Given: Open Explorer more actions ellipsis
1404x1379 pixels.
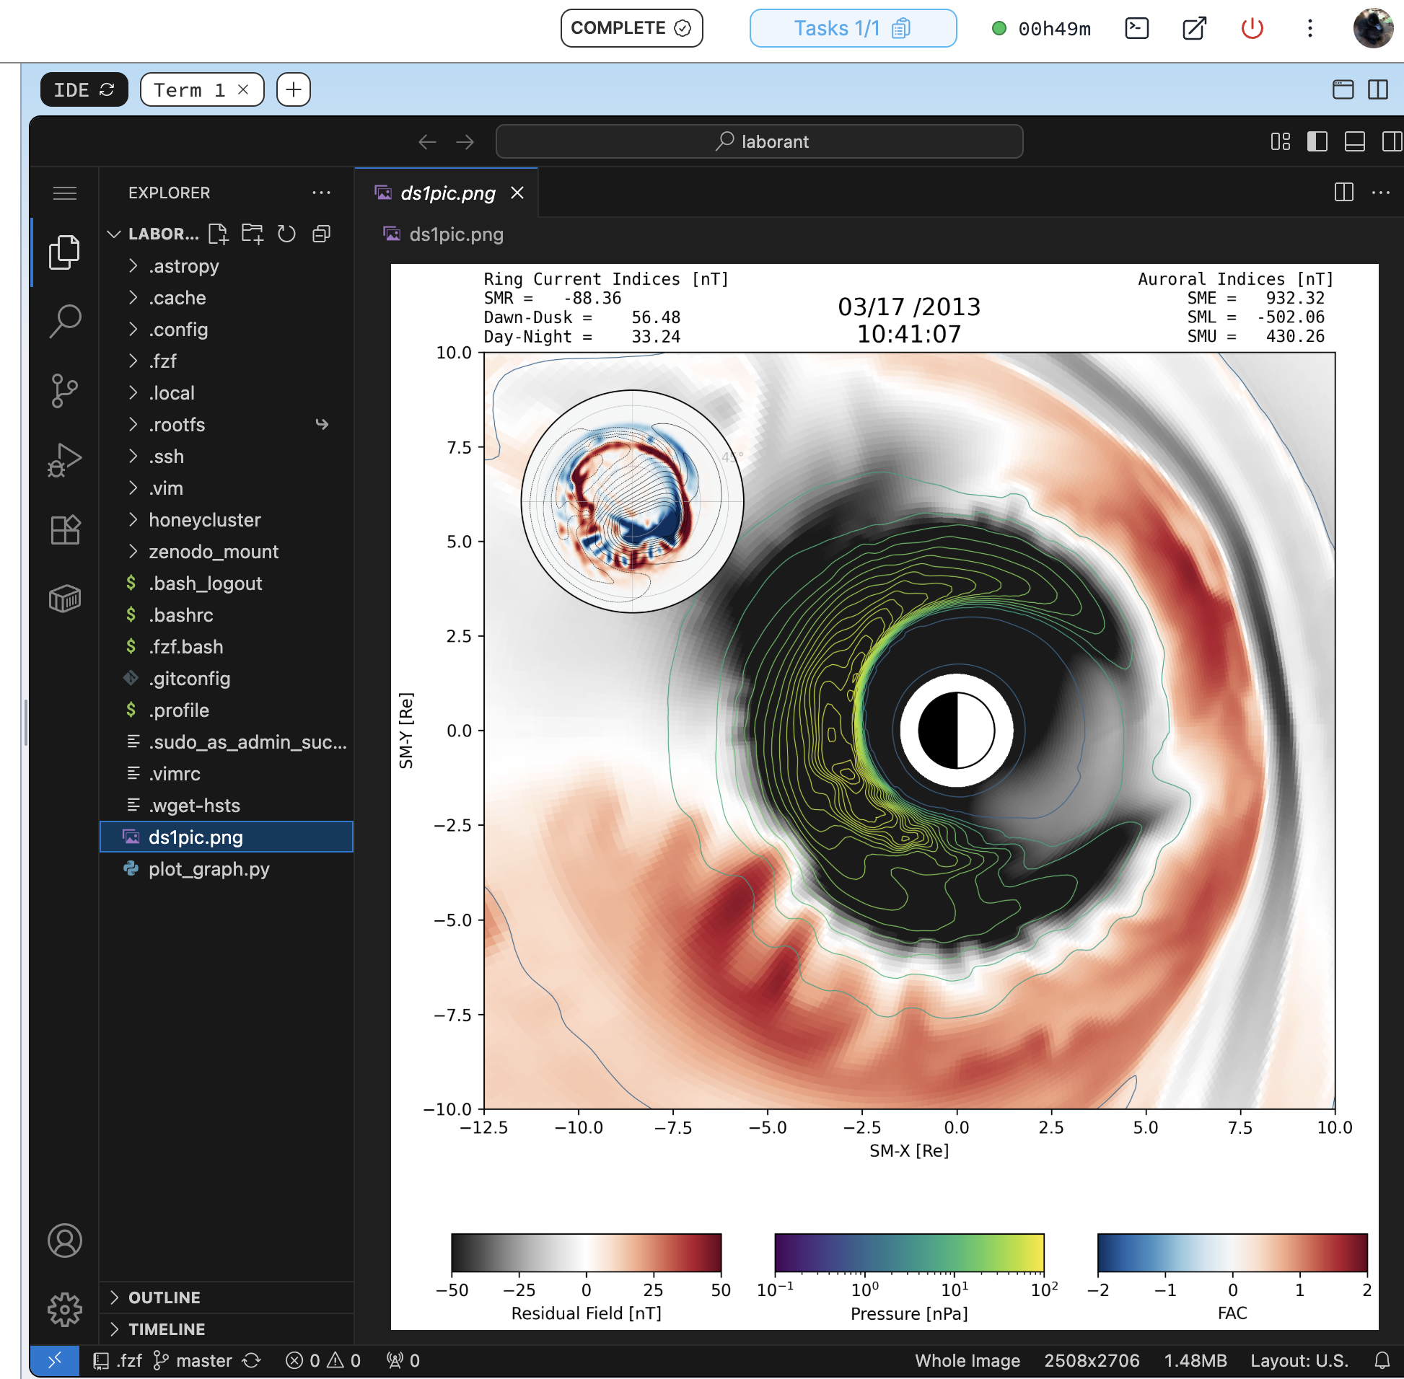Looking at the screenshot, I should pos(321,193).
